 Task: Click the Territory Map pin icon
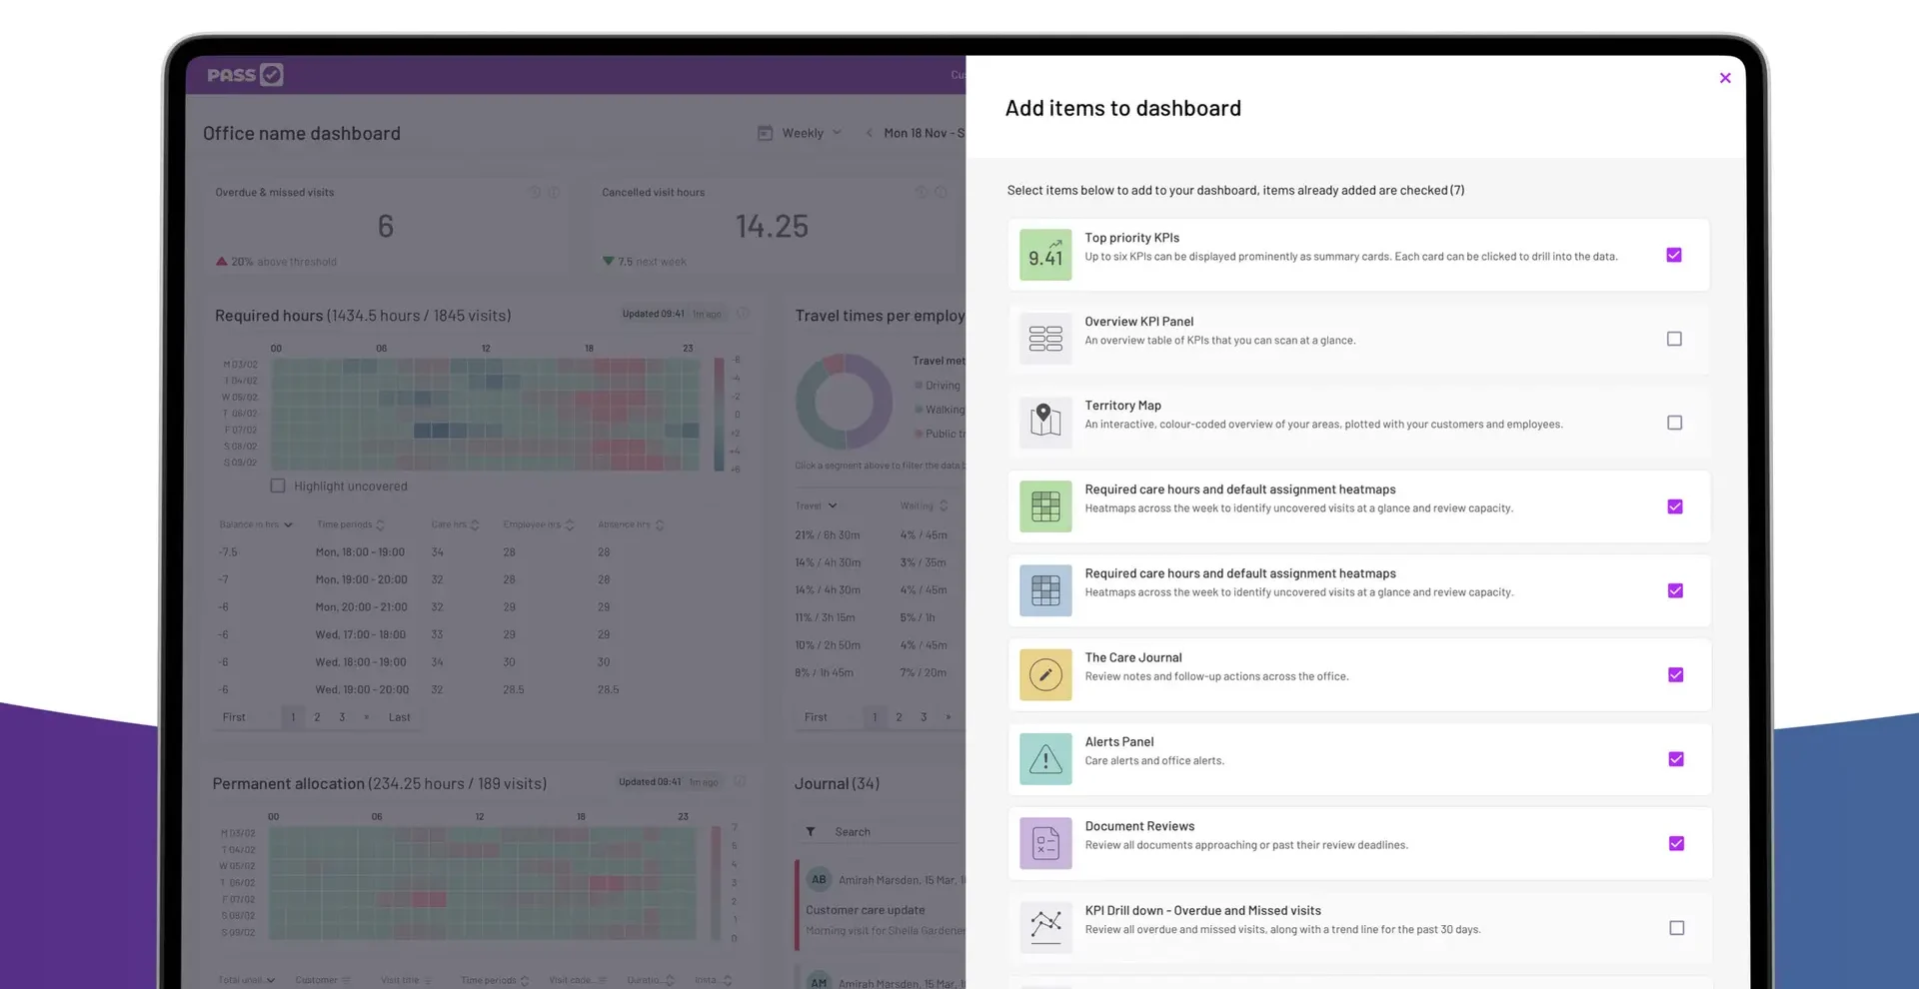point(1045,423)
